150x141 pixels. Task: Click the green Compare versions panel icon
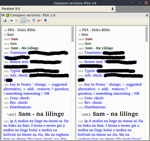(x=8, y=15)
